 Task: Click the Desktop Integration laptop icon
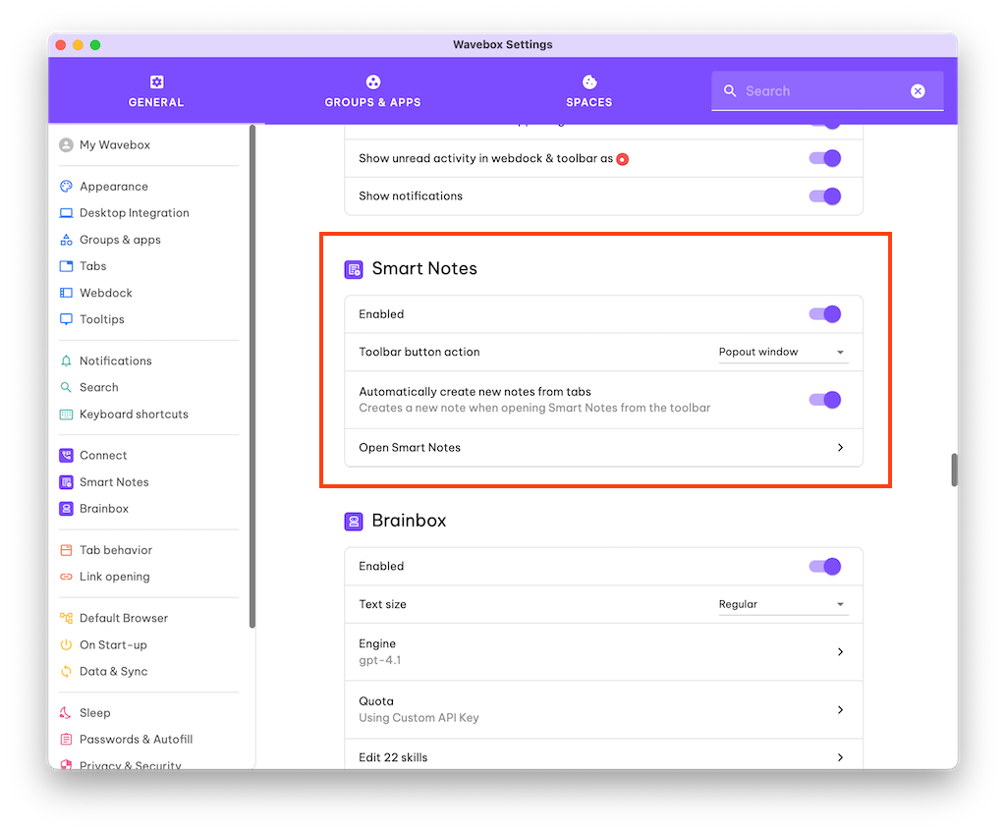click(66, 213)
